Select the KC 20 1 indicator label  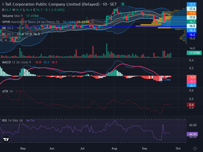pyautogui.click(x=8, y=34)
